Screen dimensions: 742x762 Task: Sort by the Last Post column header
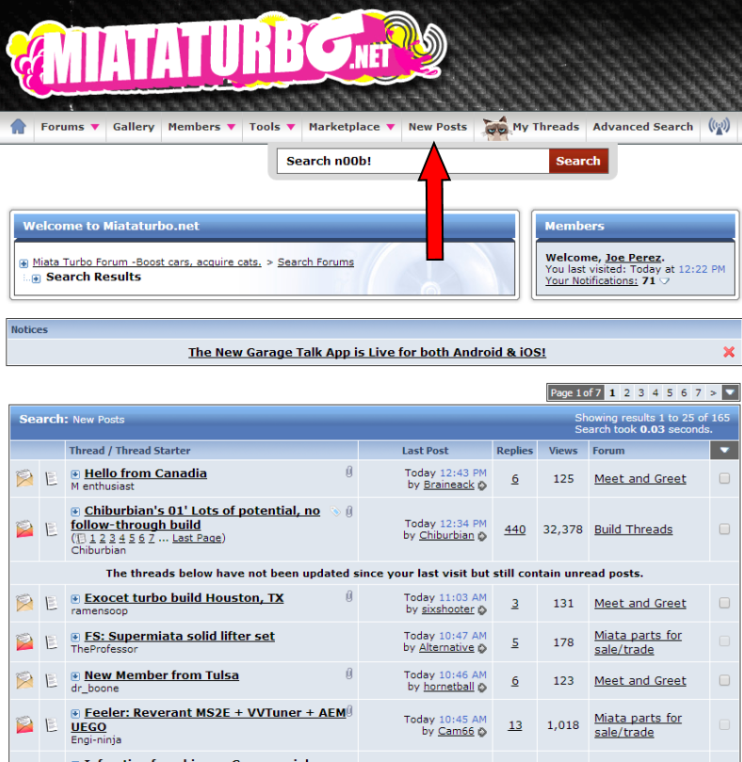425,451
